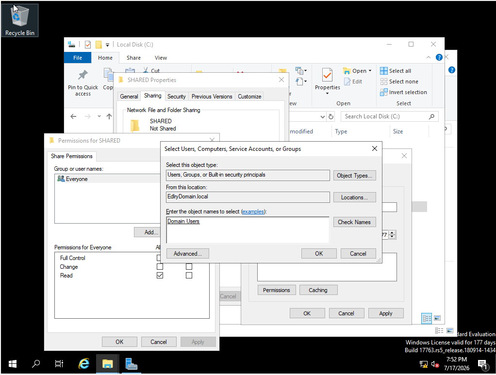The image size is (496, 375).
Task: Open the examples link
Action: 253,212
